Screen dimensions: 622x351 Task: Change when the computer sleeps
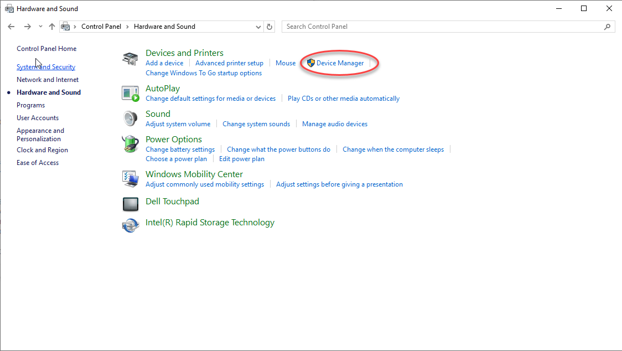393,149
